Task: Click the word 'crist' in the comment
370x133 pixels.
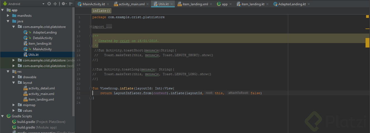Action: tap(125, 41)
